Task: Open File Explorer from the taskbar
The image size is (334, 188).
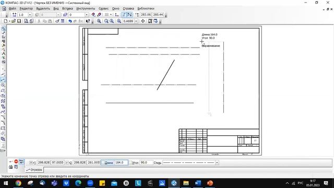Action: pos(186,183)
